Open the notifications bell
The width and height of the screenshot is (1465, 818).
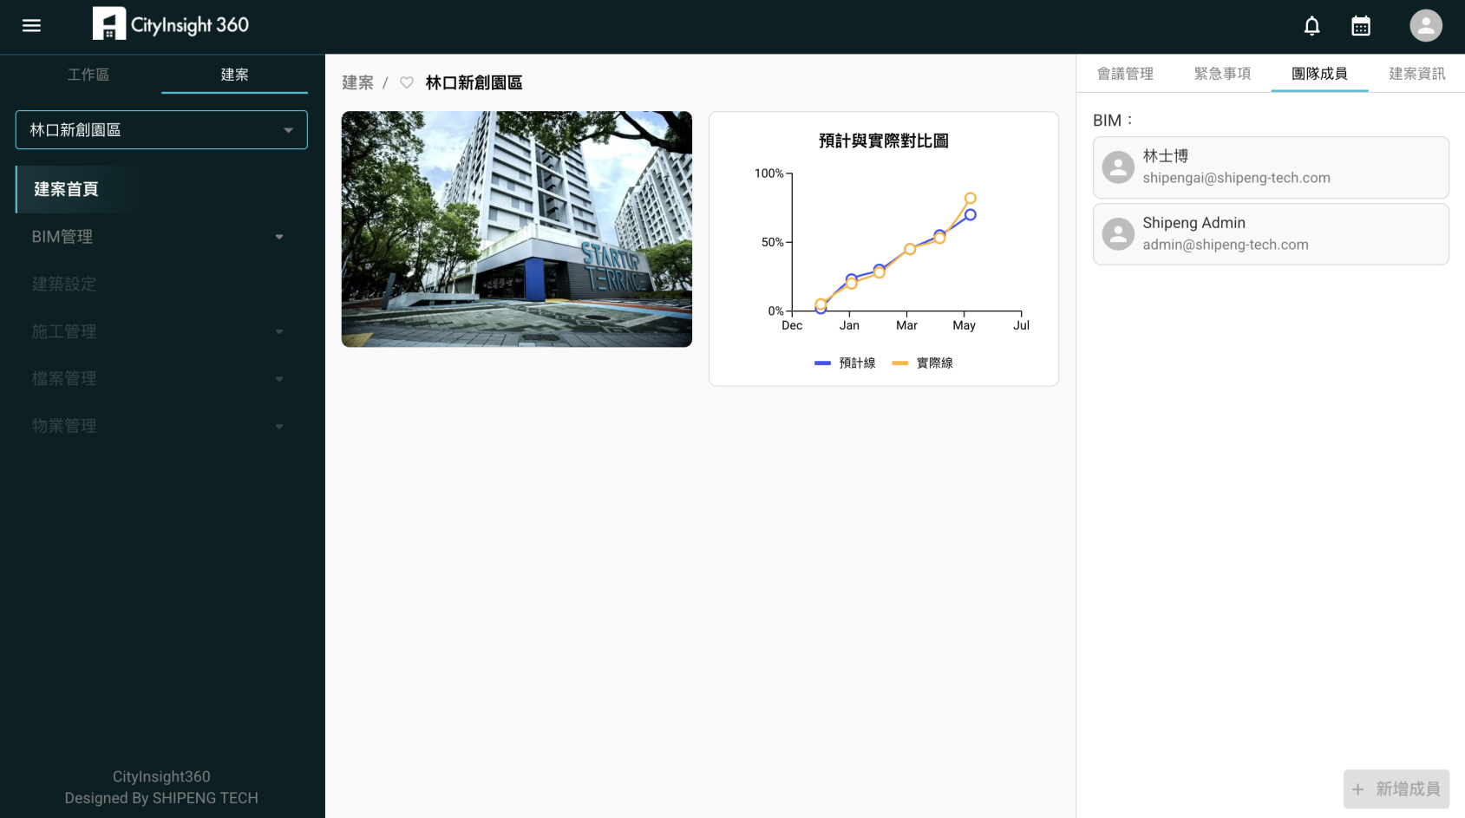1311,26
